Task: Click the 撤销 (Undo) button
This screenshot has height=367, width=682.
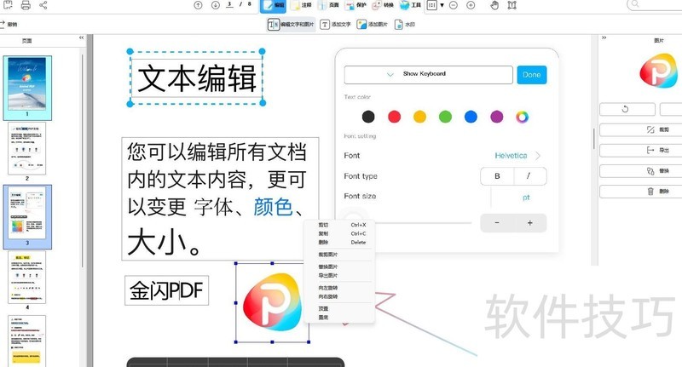Action: tap(9, 25)
